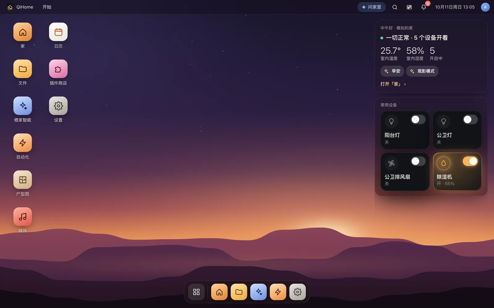Open the automation lightning icon in dock
Viewport: 494px width, 308px height.
(278, 292)
